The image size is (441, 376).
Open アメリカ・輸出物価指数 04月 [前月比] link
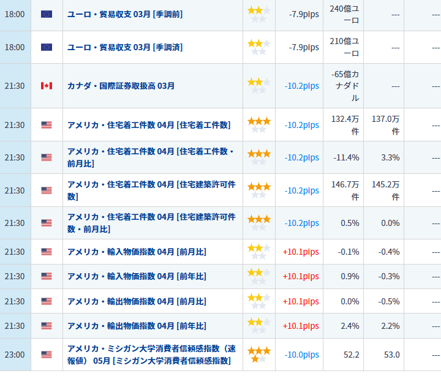[137, 301]
